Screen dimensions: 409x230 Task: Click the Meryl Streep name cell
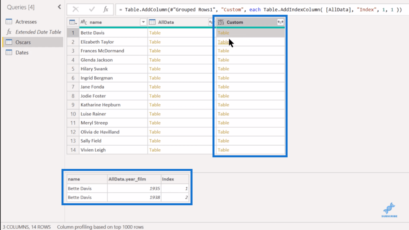[113, 123]
